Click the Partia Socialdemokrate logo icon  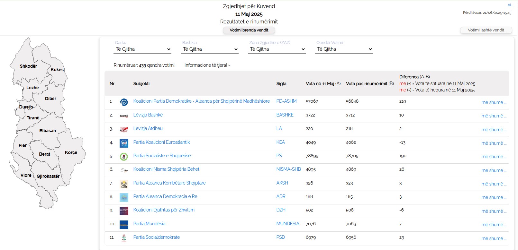pos(124,238)
